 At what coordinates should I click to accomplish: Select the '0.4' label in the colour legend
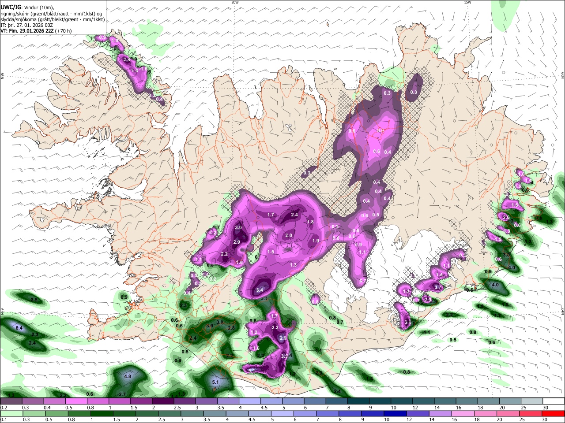(47, 408)
